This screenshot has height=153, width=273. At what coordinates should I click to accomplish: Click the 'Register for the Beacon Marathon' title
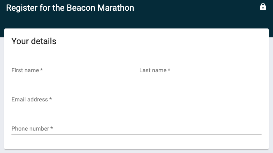70,8
